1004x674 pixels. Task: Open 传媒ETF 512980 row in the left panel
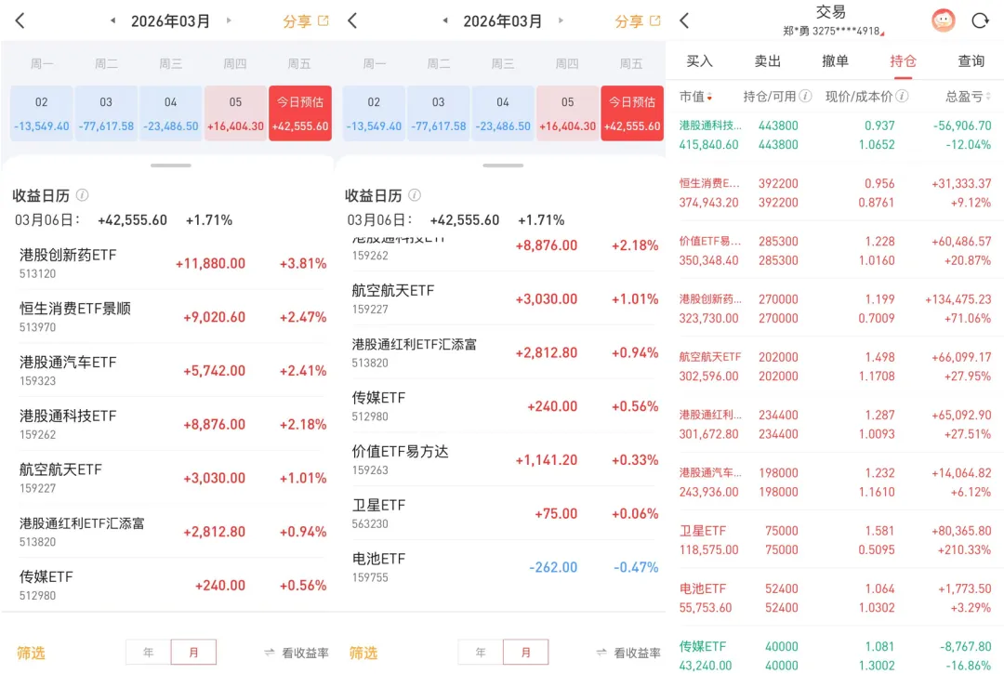click(171, 585)
